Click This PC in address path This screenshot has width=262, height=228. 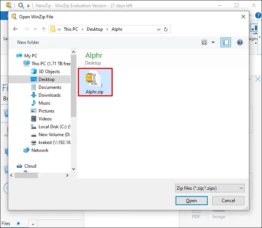click(71, 29)
